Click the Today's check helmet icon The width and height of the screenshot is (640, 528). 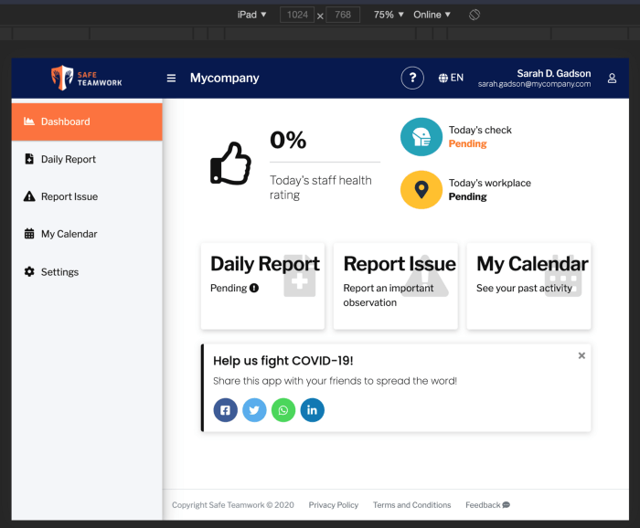(421, 137)
